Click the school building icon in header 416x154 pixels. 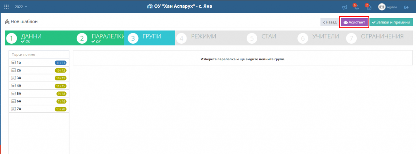coord(150,6)
